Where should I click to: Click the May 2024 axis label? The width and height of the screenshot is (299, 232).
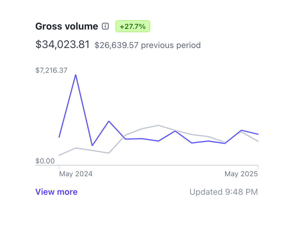(76, 174)
